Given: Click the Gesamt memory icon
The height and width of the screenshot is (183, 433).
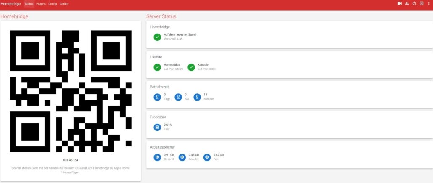Looking at the screenshot, I should 157,157.
